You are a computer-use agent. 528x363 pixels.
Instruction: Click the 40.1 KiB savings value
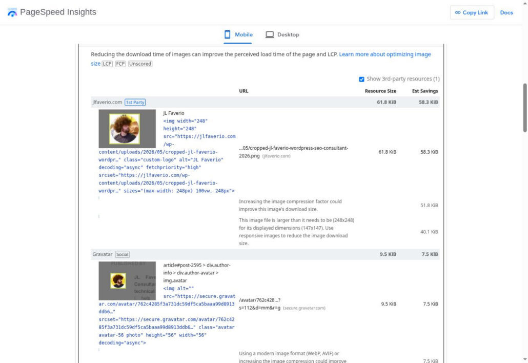[429, 232]
